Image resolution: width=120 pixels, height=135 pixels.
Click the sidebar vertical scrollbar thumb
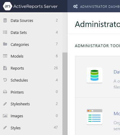tap(65, 94)
